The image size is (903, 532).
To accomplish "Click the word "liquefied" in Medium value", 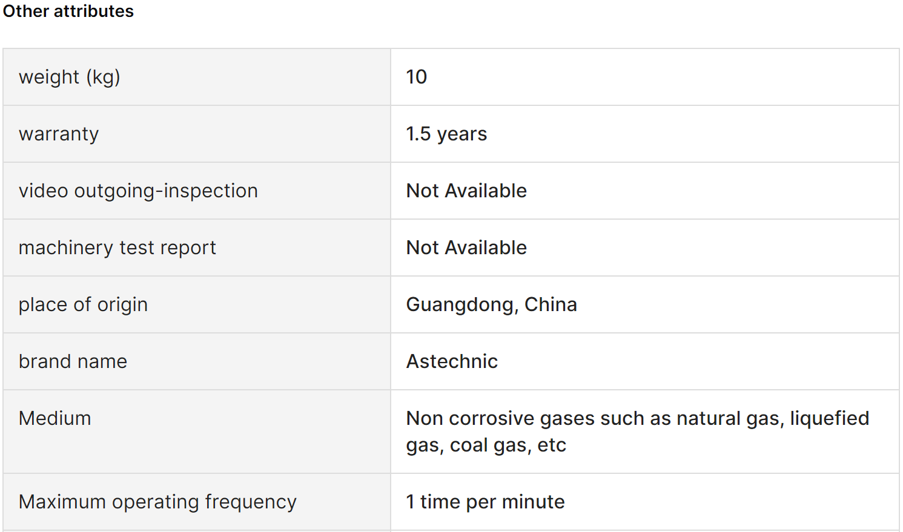I will pos(829,419).
